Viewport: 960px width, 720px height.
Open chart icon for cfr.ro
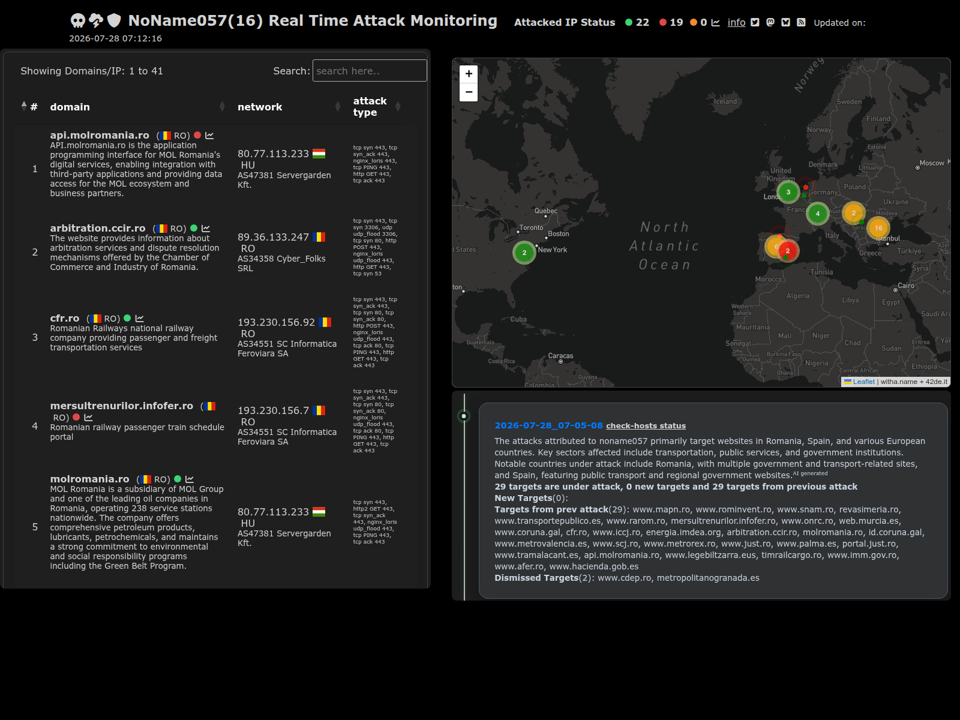tap(140, 319)
